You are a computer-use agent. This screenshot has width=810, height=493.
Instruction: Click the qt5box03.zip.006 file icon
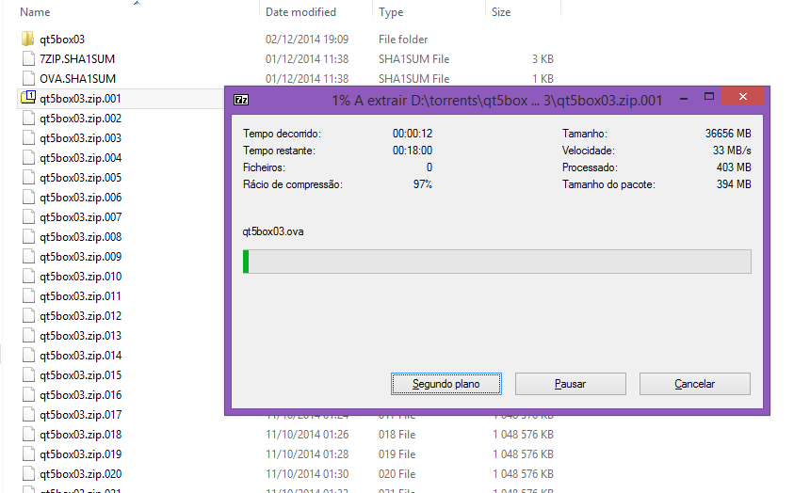click(28, 198)
